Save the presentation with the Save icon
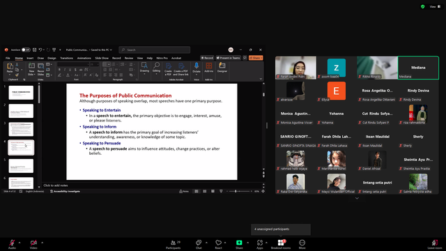The width and height of the screenshot is (446, 251). 34,50
